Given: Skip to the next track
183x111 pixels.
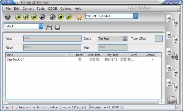Looking at the screenshot, I should (x=26, y=17).
